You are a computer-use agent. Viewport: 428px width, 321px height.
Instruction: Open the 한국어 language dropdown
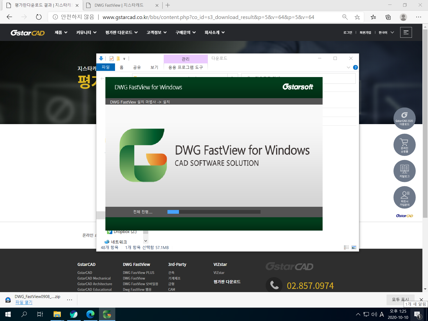pyautogui.click(x=386, y=32)
